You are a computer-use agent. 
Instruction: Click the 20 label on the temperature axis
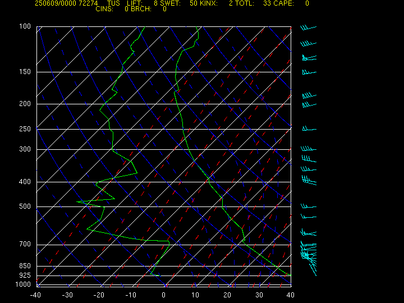[x=227, y=295]
